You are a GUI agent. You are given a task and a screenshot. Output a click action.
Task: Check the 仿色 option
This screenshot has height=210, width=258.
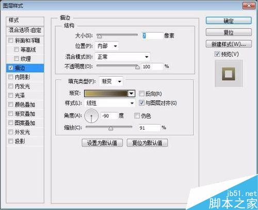pyautogui.click(x=137, y=116)
